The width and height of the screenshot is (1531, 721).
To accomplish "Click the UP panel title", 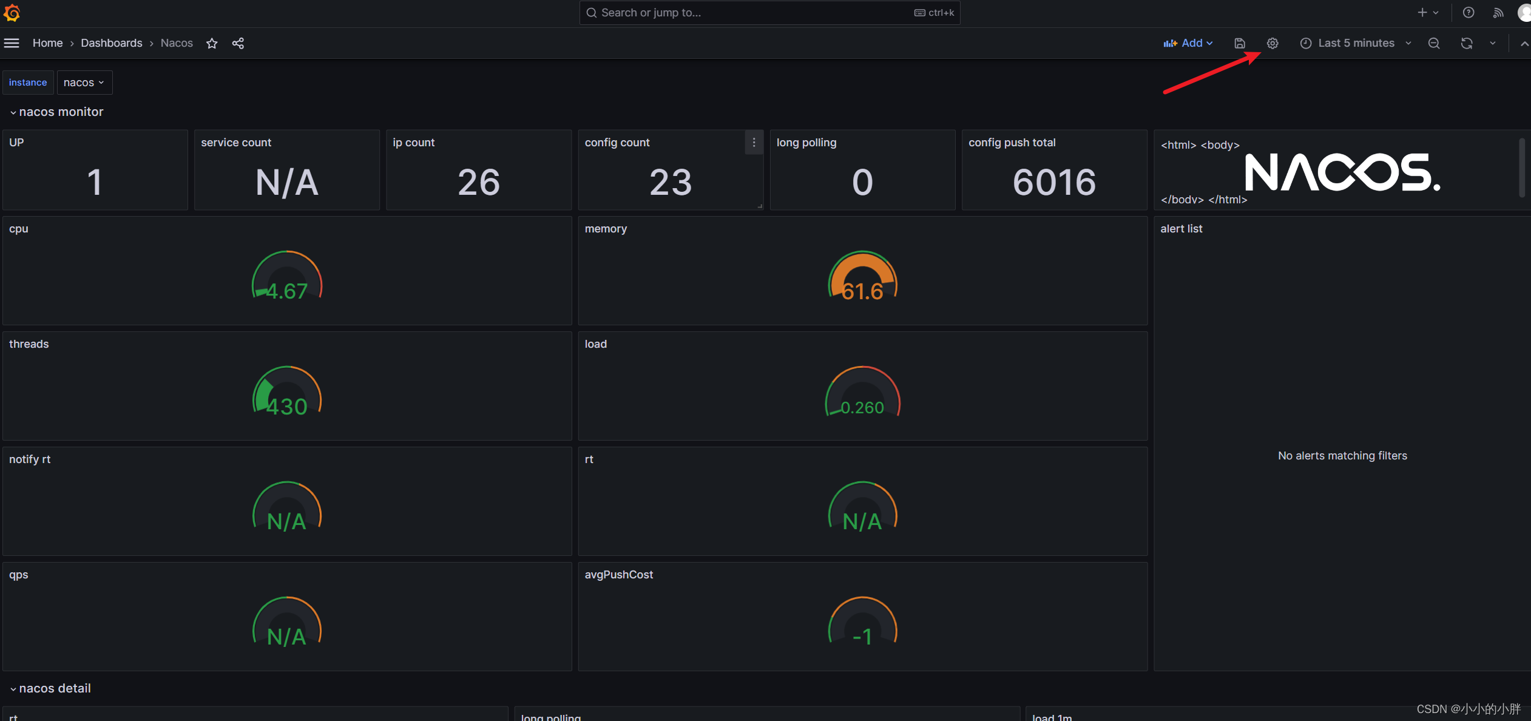I will (x=16, y=143).
